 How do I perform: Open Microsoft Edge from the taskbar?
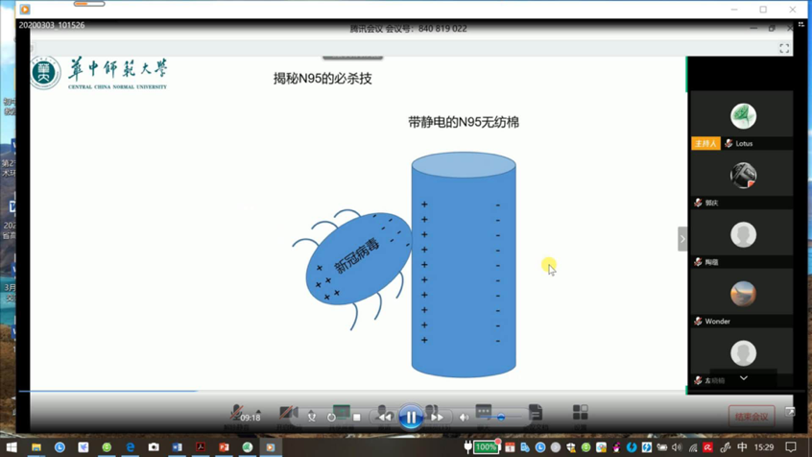[x=131, y=447]
